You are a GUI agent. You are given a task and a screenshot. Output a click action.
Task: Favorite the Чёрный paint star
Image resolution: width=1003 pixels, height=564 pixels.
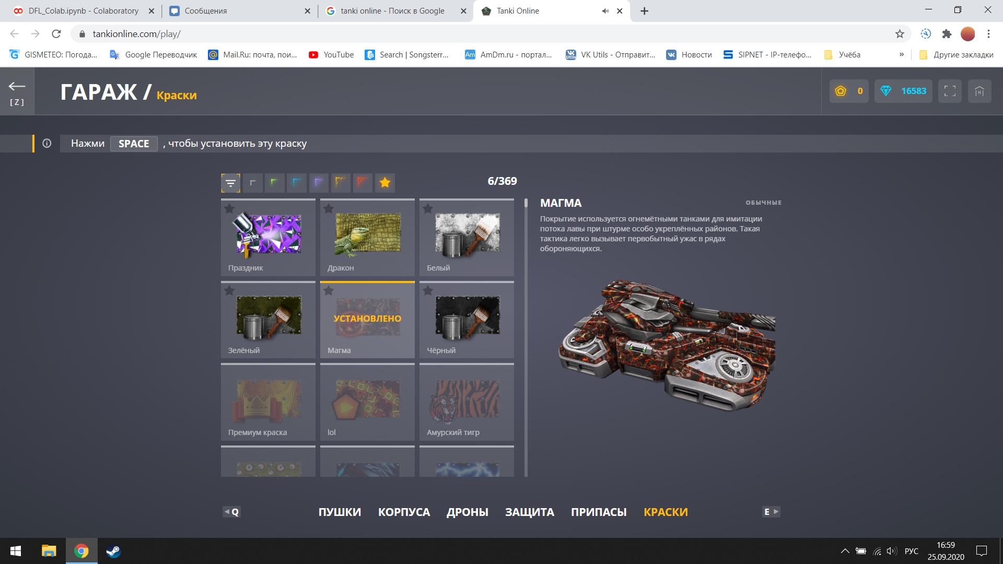428,291
